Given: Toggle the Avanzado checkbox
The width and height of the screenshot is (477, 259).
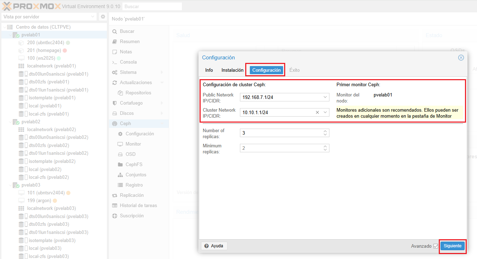Looking at the screenshot, I should [436, 246].
